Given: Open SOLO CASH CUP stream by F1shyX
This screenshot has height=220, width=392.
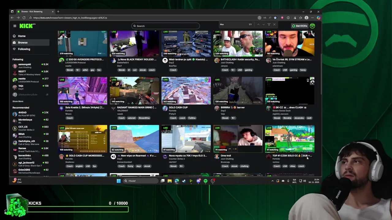Looking at the screenshot, I should pyautogui.click(x=186, y=90).
